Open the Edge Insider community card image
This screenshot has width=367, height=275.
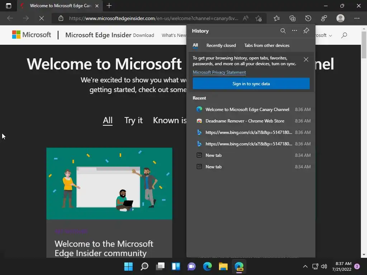109,184
